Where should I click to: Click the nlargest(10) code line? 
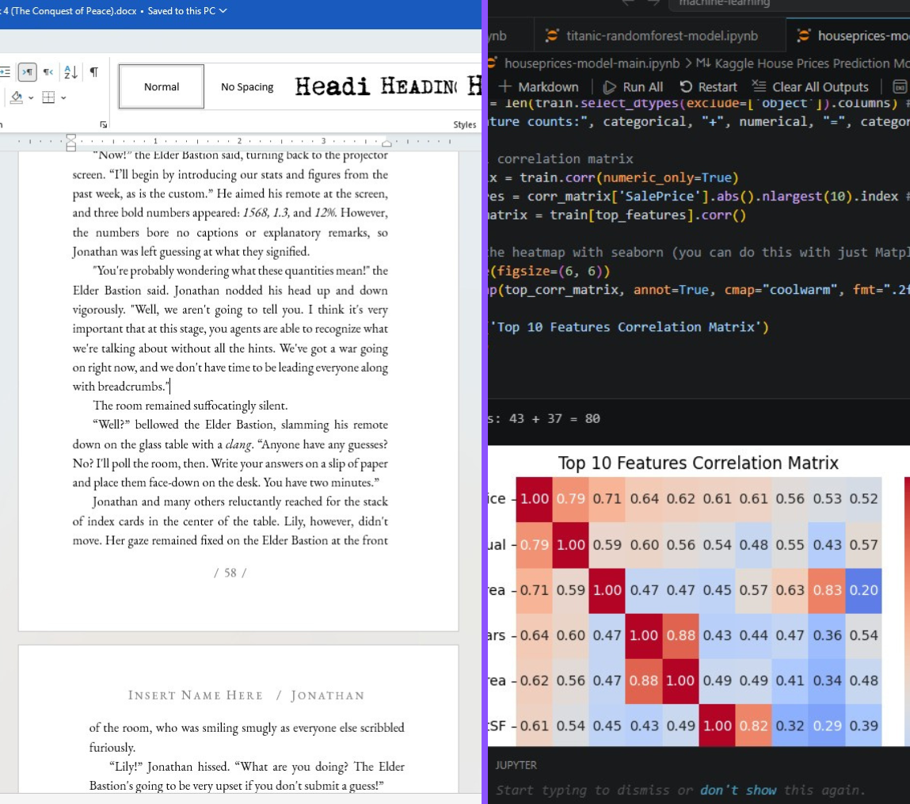point(699,196)
